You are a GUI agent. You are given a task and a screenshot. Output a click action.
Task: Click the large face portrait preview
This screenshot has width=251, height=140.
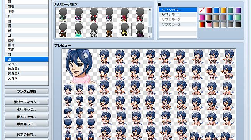pos(79,66)
